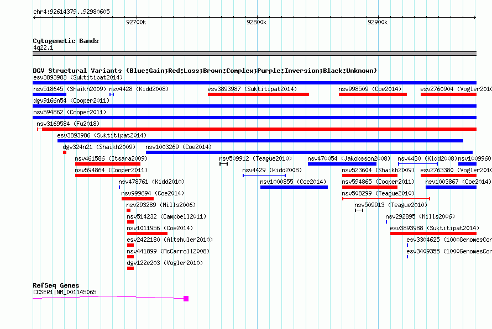The height and width of the screenshot is (329, 492).
Task: Select the esv3304625 (1000Genomes) label
Action: [449, 240]
